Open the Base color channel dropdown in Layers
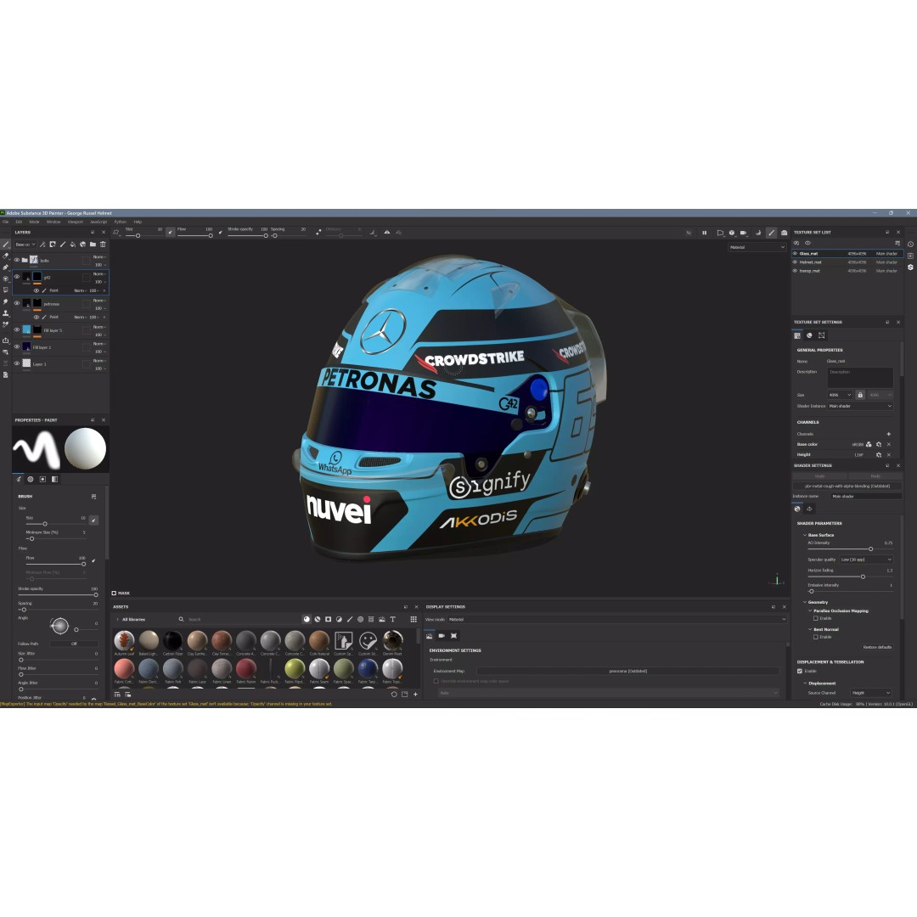This screenshot has height=917, width=917. click(x=25, y=245)
